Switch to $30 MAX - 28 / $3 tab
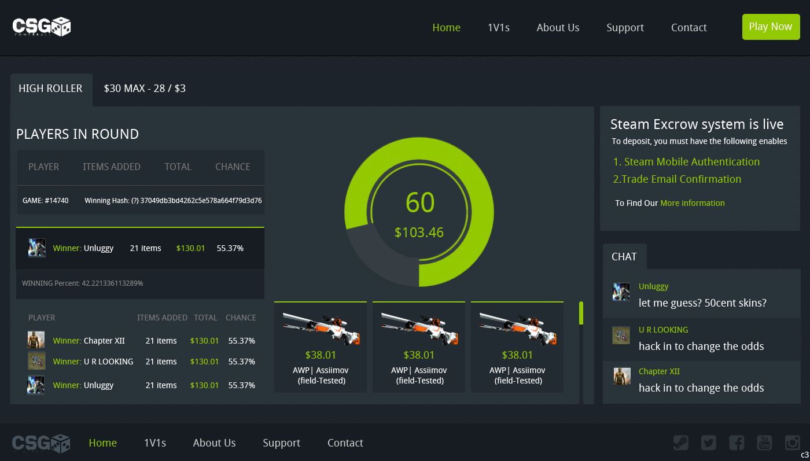The width and height of the screenshot is (810, 461). point(145,89)
